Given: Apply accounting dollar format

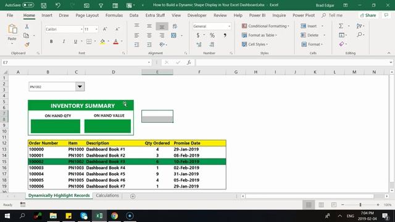Looking at the screenshot, I should click(x=198, y=36).
